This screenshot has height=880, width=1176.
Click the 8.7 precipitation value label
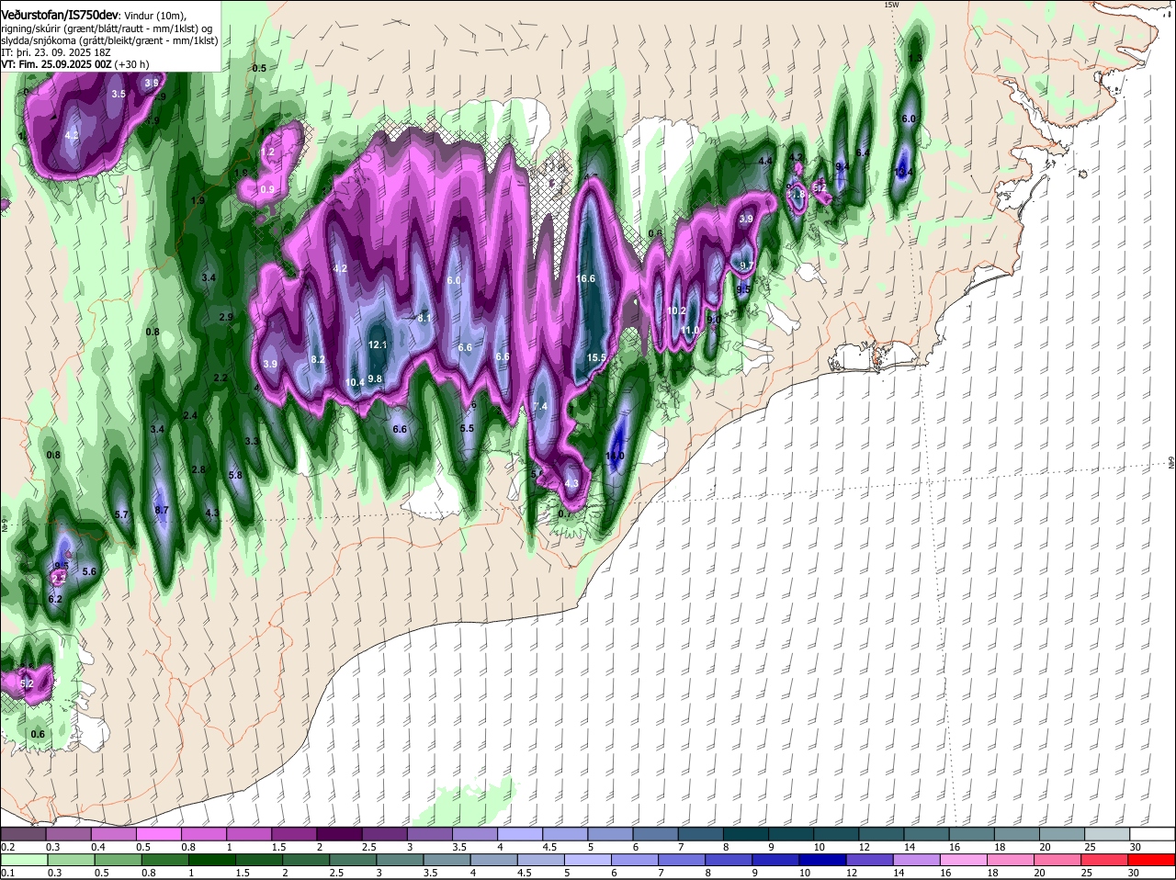coord(162,510)
